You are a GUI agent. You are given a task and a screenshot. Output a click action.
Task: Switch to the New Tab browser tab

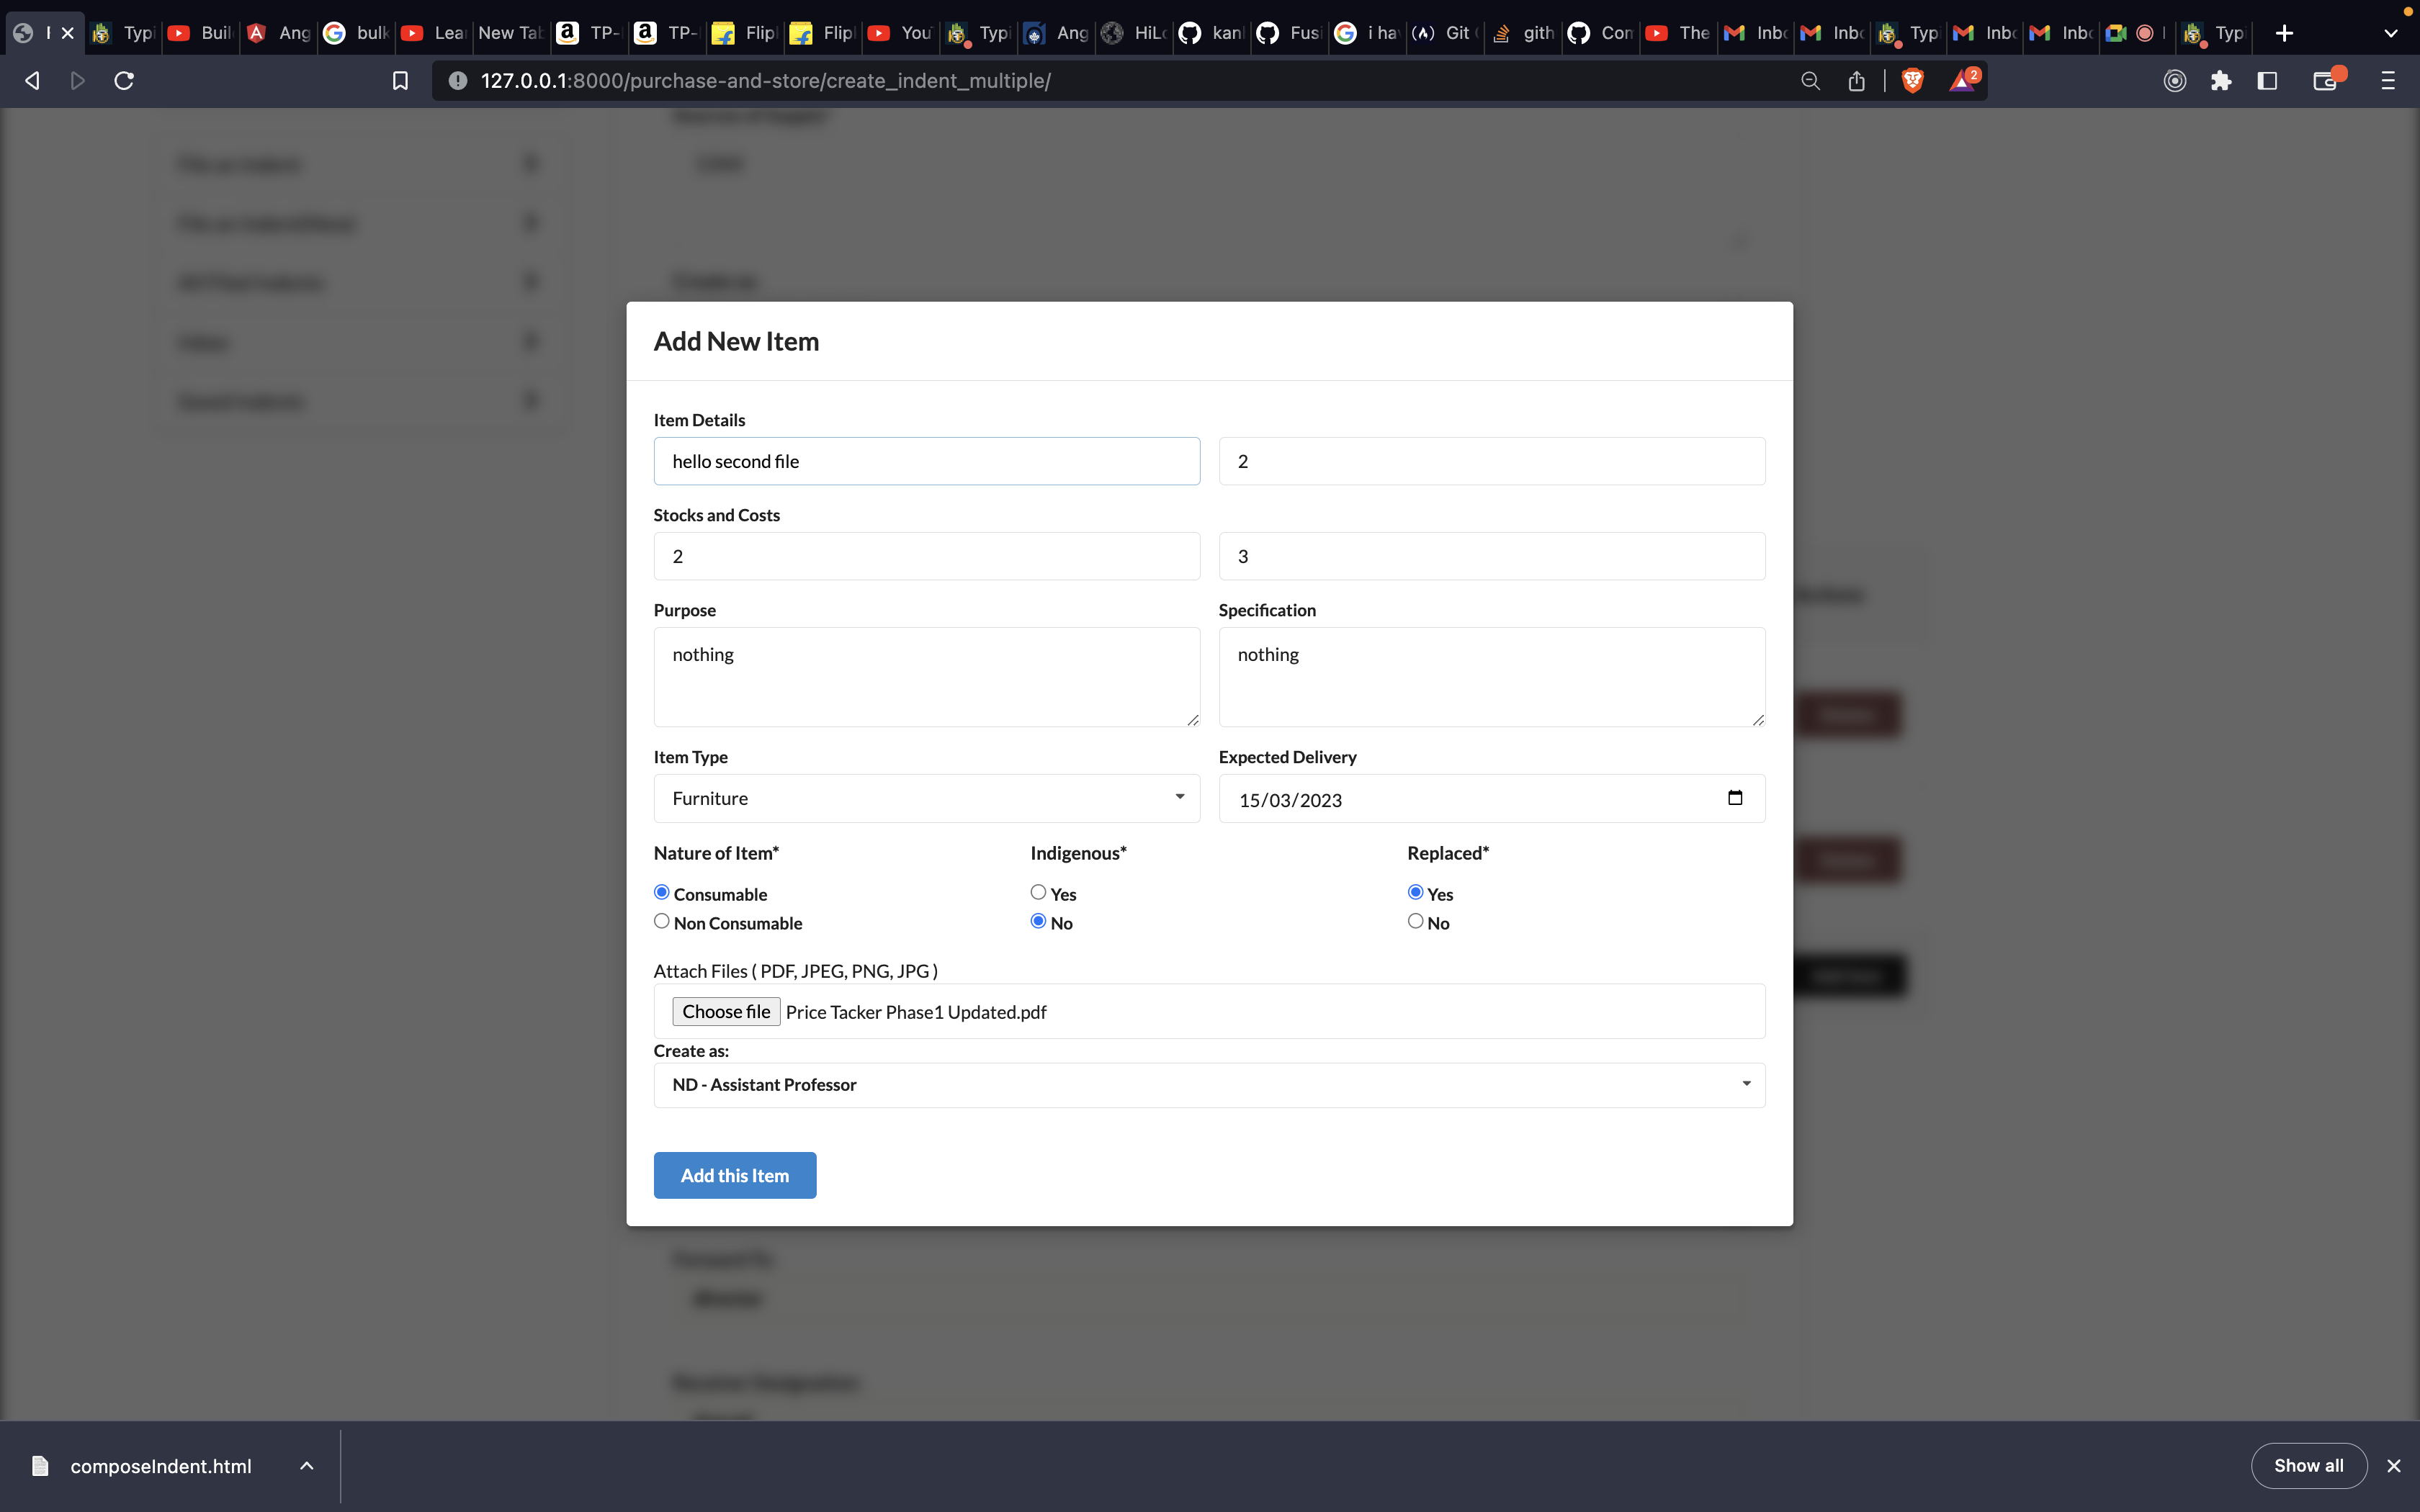tap(509, 33)
